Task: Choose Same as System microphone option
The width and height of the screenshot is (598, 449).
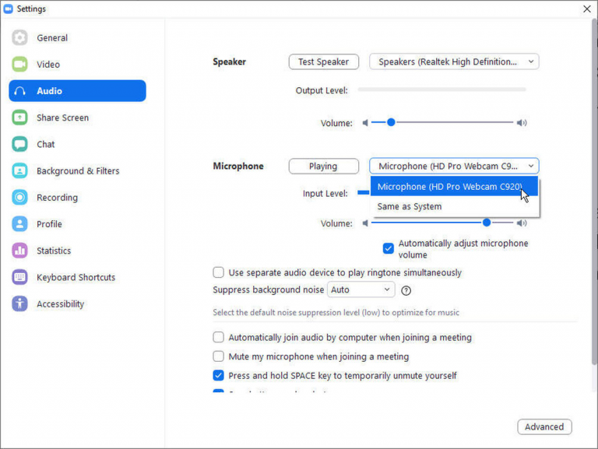Action: 454,206
